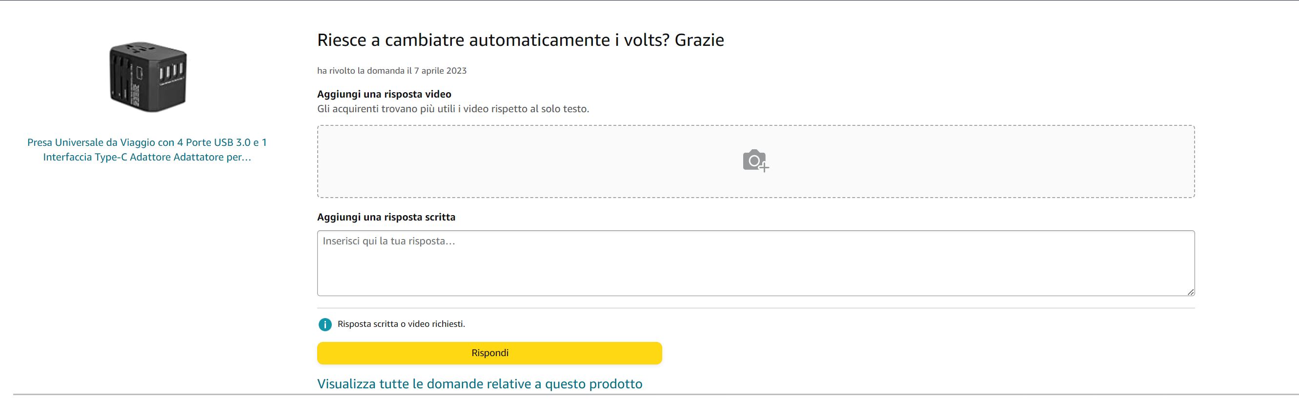Click the Gli acquirenti trovano più utili text

coord(453,109)
